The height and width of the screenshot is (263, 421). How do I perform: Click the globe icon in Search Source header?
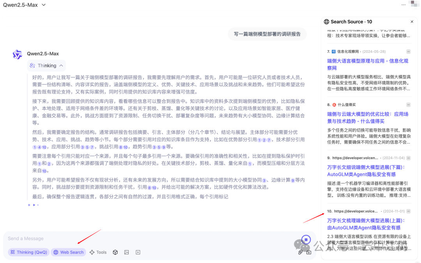(x=327, y=22)
